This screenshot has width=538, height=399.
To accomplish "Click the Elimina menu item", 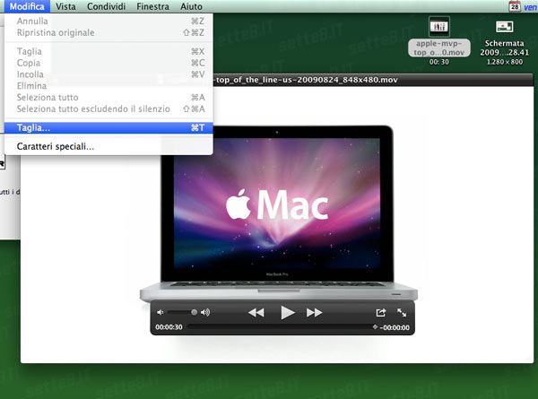I will coord(108,85).
